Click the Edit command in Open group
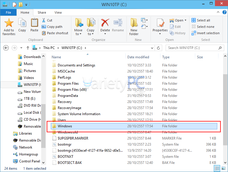The width and height of the screenshot is (228, 172). click(175, 27)
